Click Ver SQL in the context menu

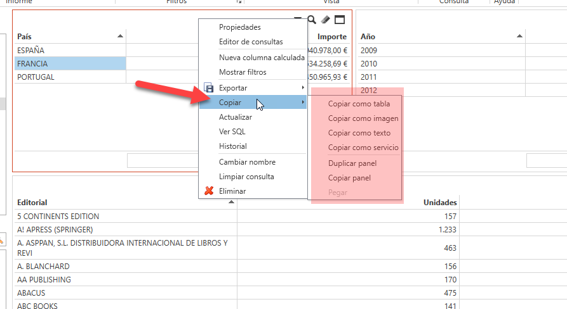(232, 132)
